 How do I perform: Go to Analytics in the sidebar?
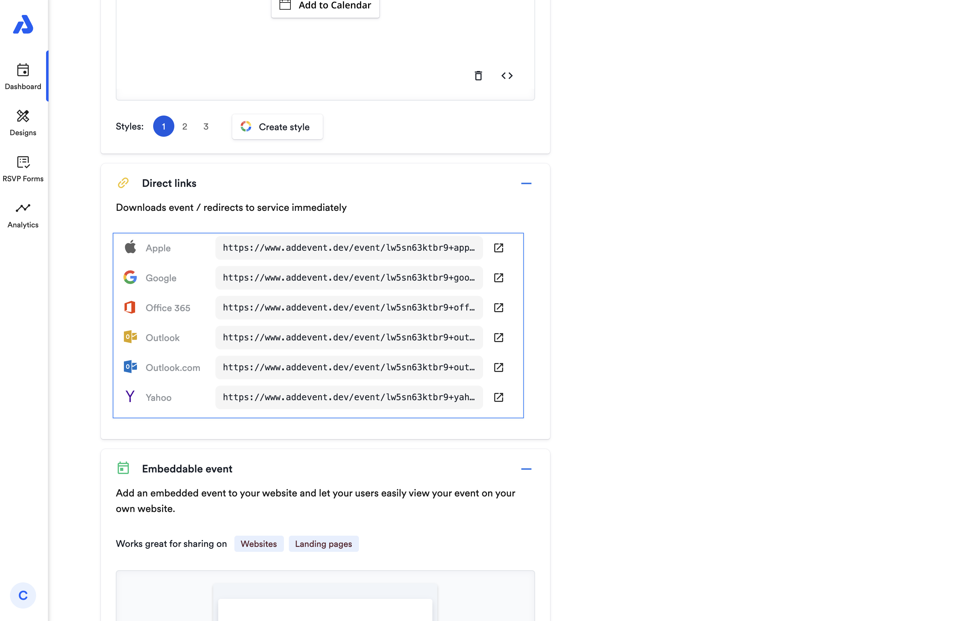tap(23, 215)
